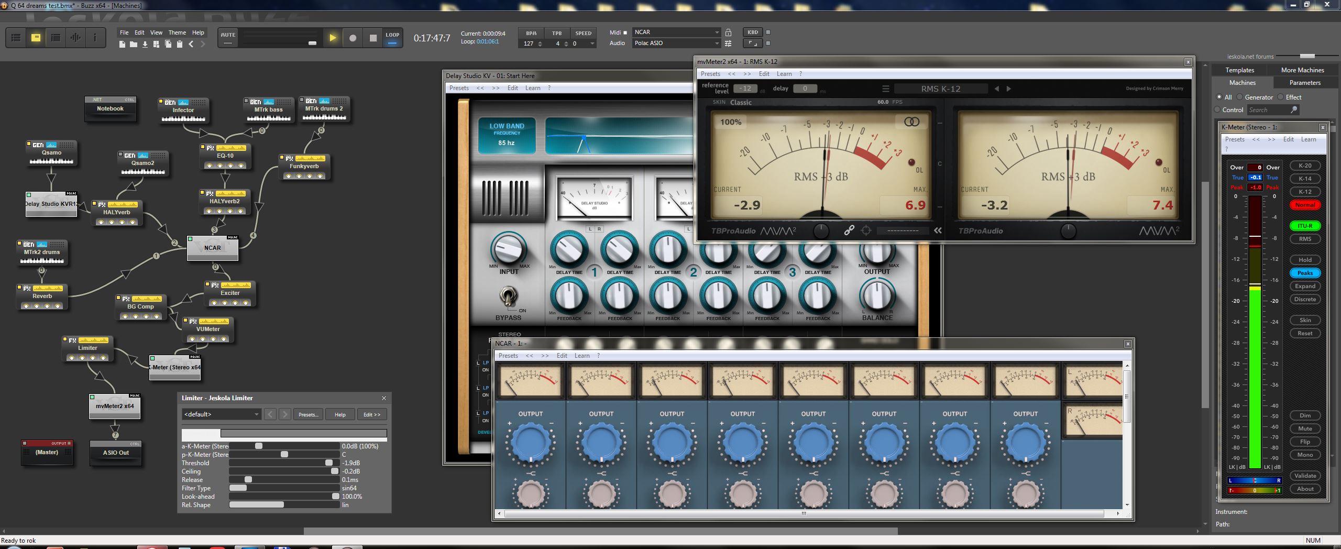The width and height of the screenshot is (1341, 549).
Task: Click the mvMeter2 reference level field
Action: tap(745, 89)
